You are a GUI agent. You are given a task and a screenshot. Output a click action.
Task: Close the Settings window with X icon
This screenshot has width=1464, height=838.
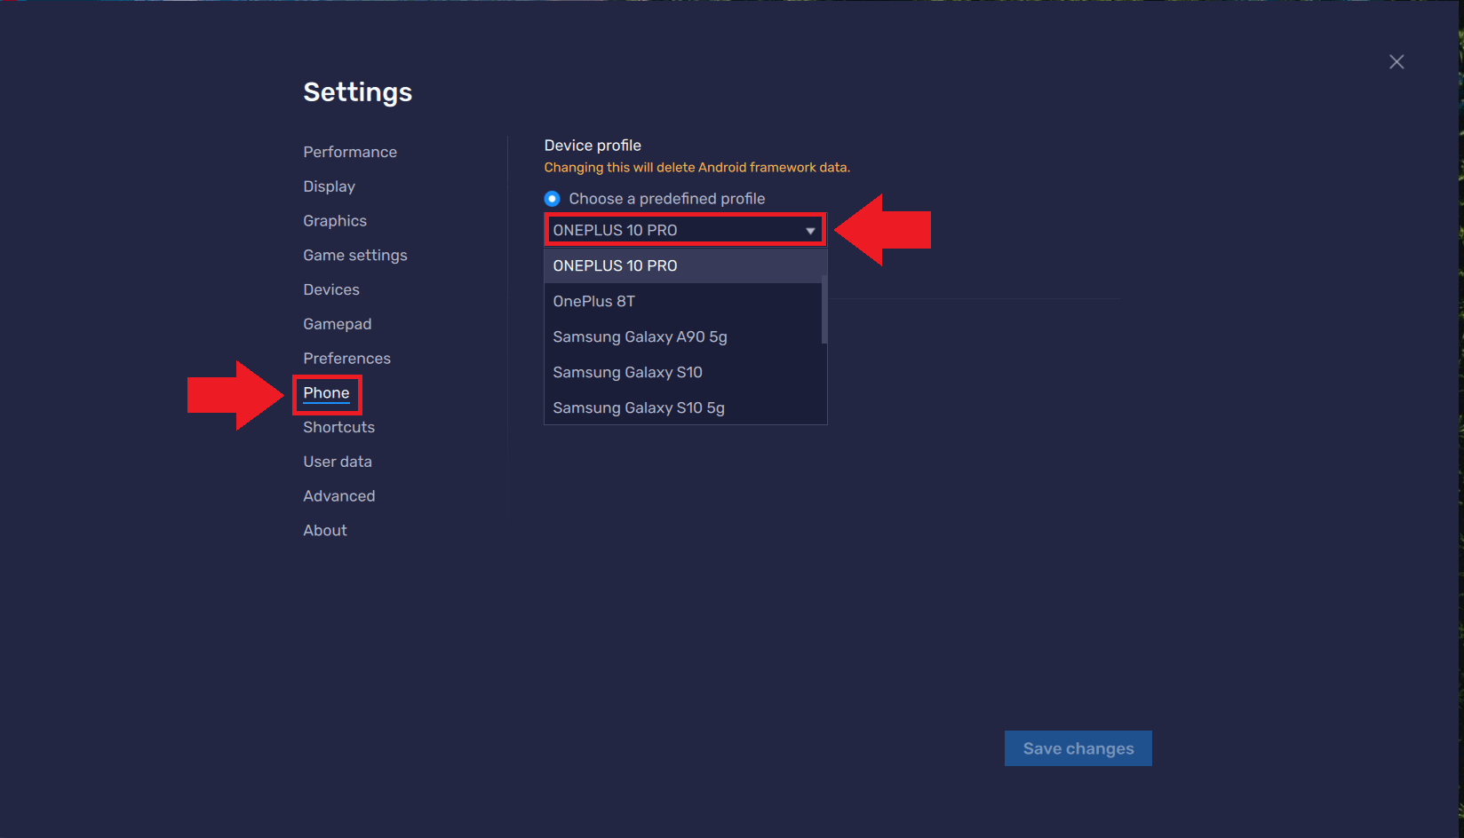tap(1396, 61)
